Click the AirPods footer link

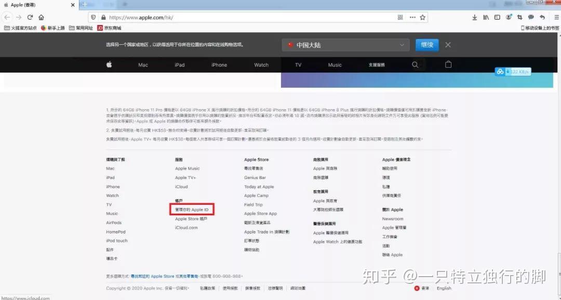pyautogui.click(x=114, y=223)
